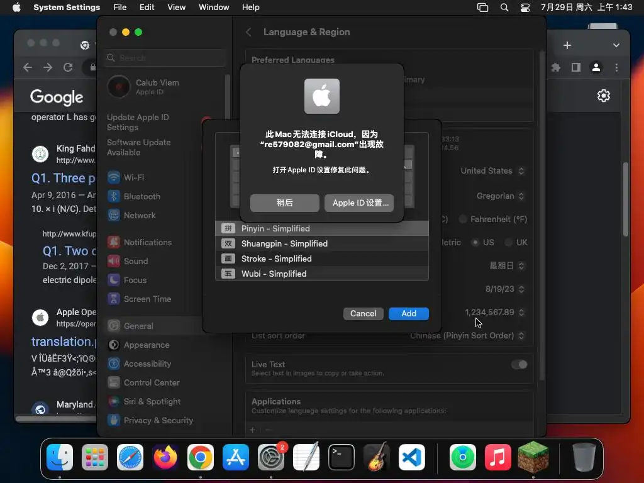Select Pinyin - Simplified input source
Screen dimensions: 644x483
322,228
